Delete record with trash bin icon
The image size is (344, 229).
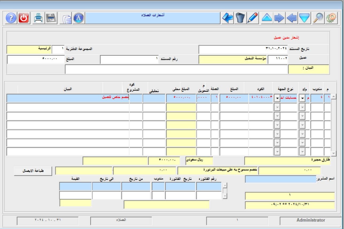pos(240,18)
